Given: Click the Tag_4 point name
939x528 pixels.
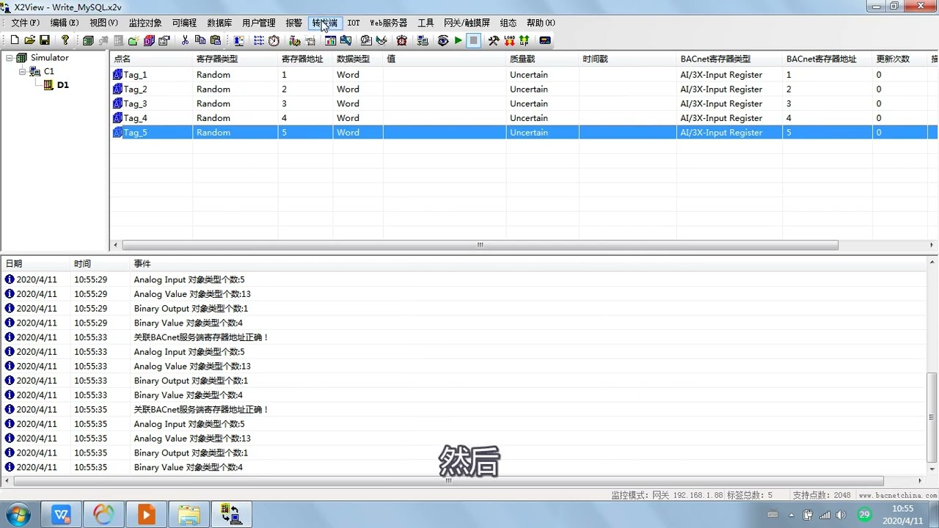Looking at the screenshot, I should pos(135,118).
